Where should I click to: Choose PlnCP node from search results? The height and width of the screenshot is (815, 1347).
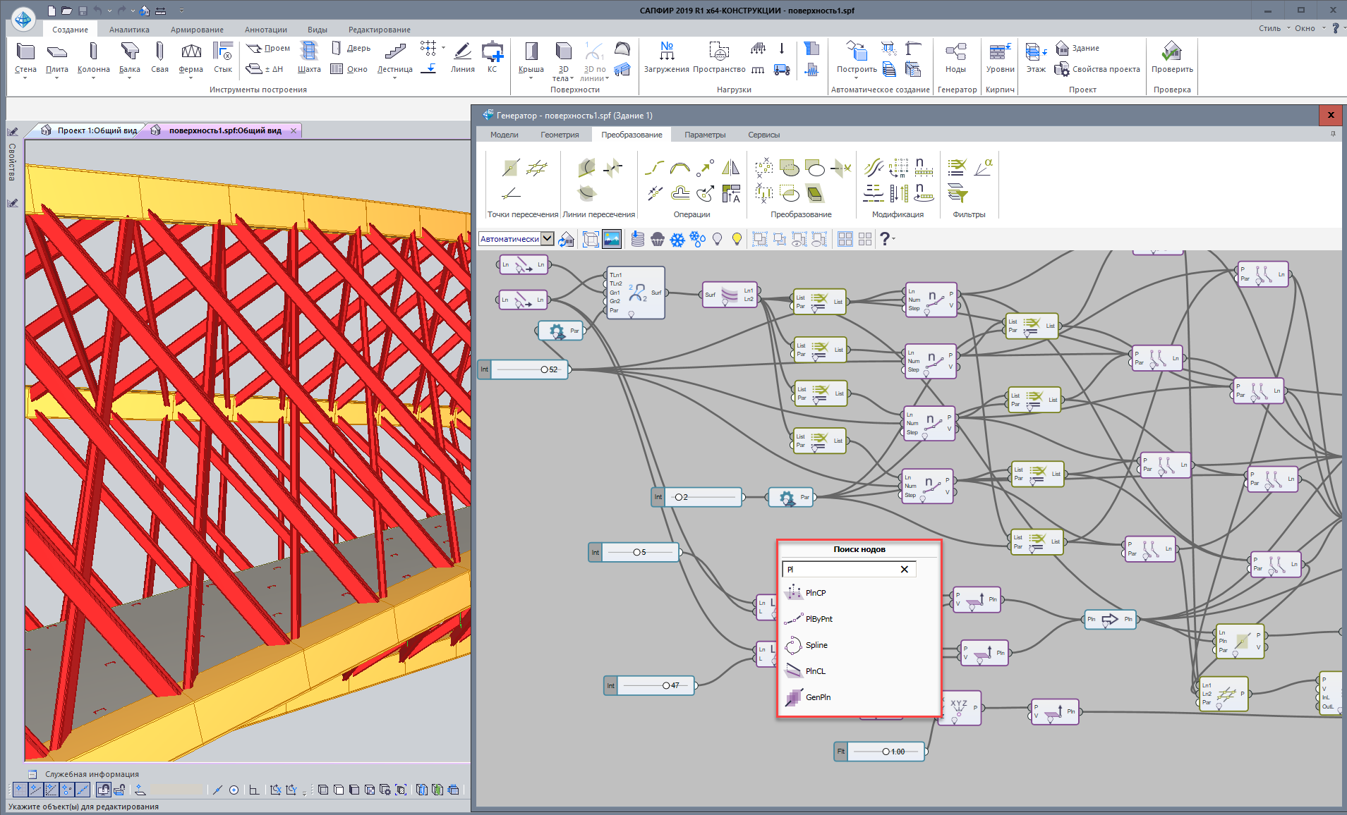click(x=815, y=593)
